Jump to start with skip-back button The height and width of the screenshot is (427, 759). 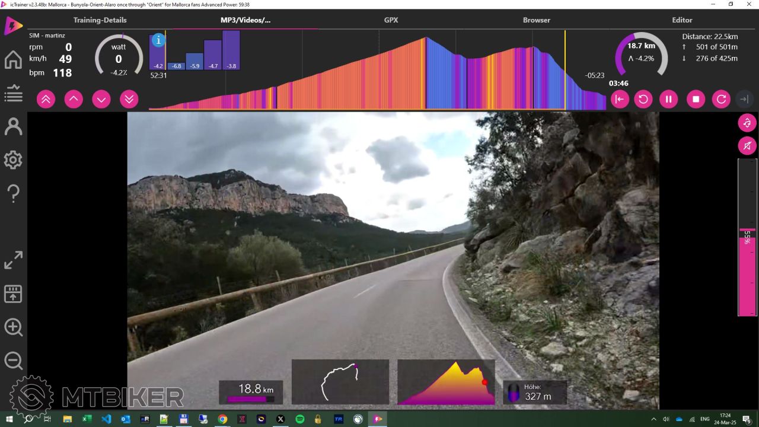(x=620, y=99)
